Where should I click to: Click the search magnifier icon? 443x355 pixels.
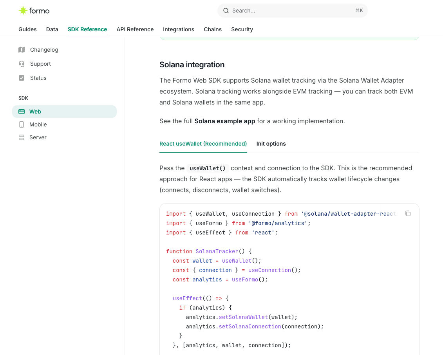pyautogui.click(x=226, y=11)
